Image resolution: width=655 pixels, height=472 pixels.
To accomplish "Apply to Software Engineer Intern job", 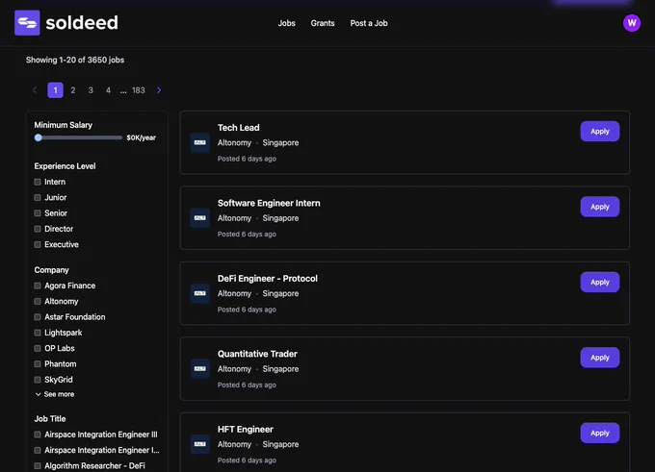I will [x=600, y=207].
